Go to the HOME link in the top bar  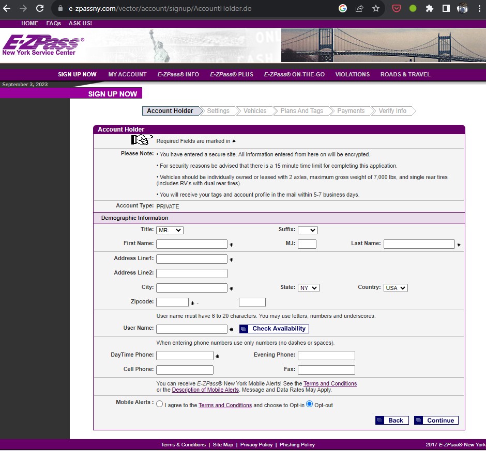click(30, 24)
